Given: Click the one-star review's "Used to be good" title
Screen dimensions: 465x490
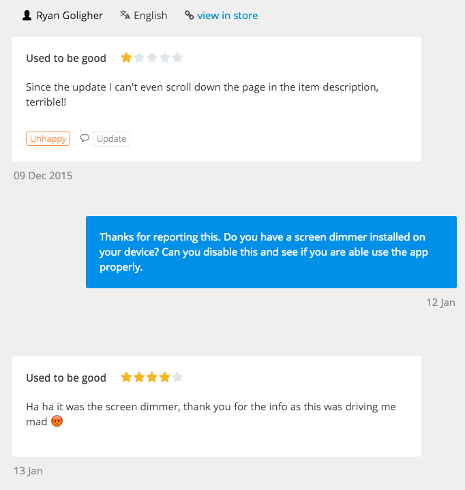Looking at the screenshot, I should (x=66, y=59).
